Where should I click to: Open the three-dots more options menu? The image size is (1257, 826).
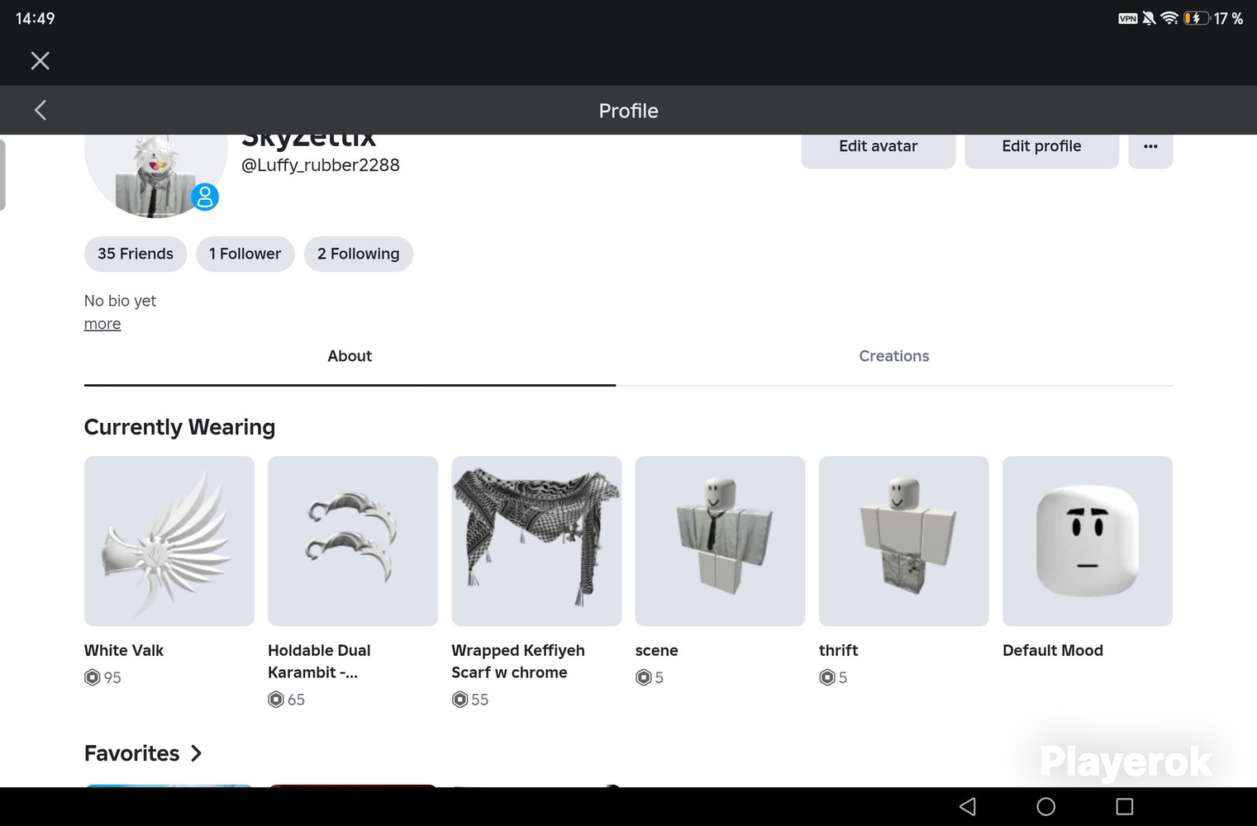(x=1150, y=147)
